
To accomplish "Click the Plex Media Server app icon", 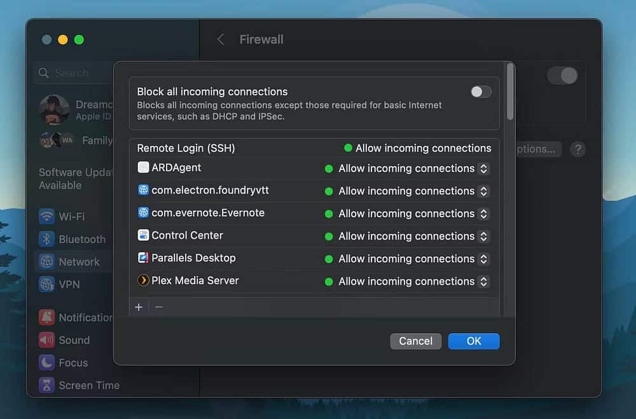I will click(142, 281).
